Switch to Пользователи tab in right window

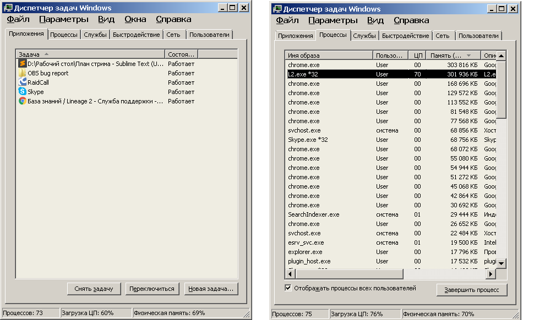pyautogui.click(x=478, y=36)
